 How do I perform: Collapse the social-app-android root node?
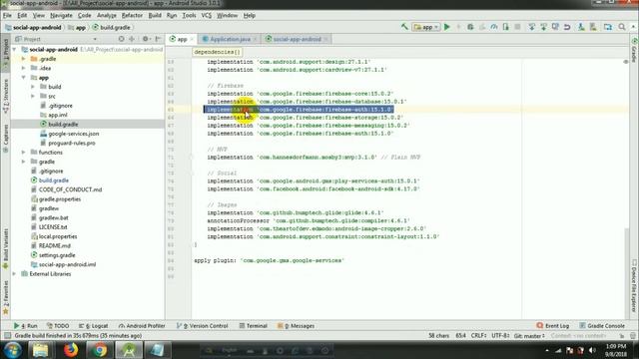[x=15, y=49]
